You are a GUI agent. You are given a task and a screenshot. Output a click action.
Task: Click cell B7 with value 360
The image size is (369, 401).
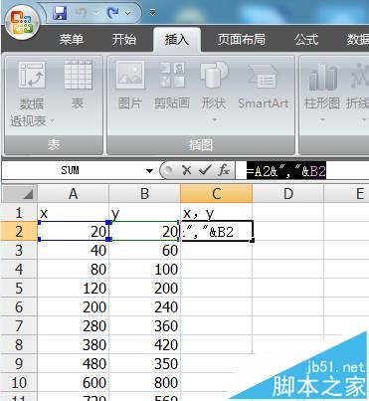(145, 325)
